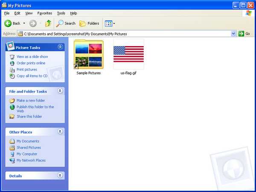Toggle the Folders pane button

coord(89,23)
